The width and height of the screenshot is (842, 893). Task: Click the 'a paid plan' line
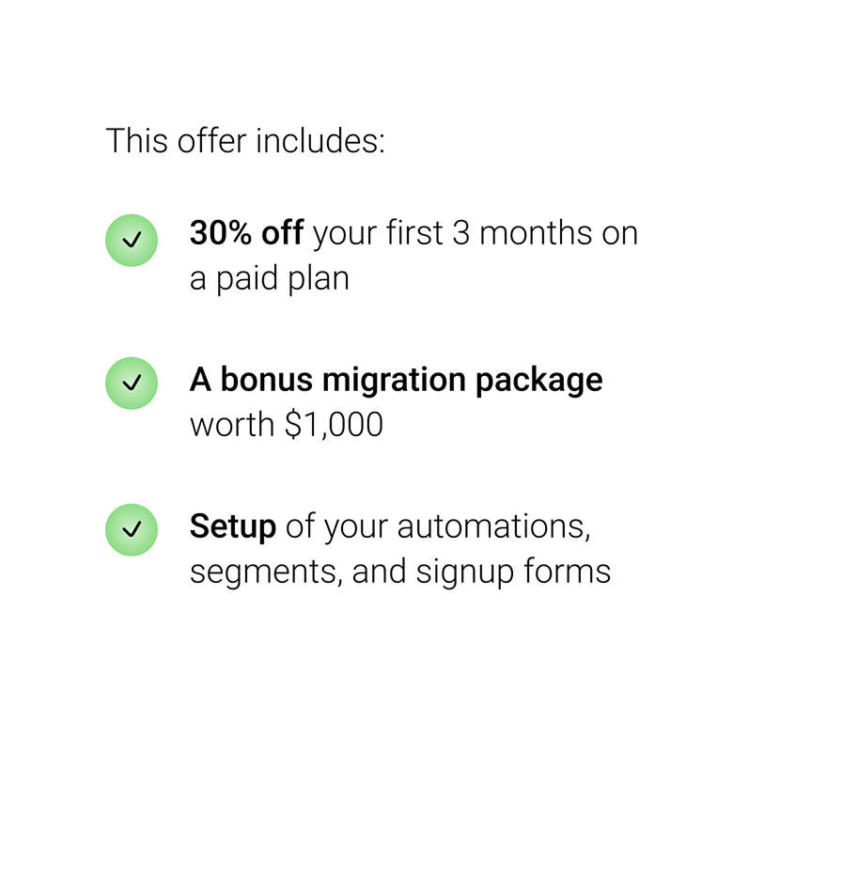click(270, 278)
